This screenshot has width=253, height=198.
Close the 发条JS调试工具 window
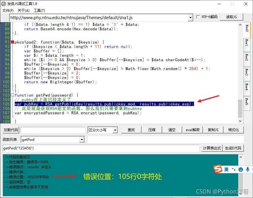click(246, 4)
